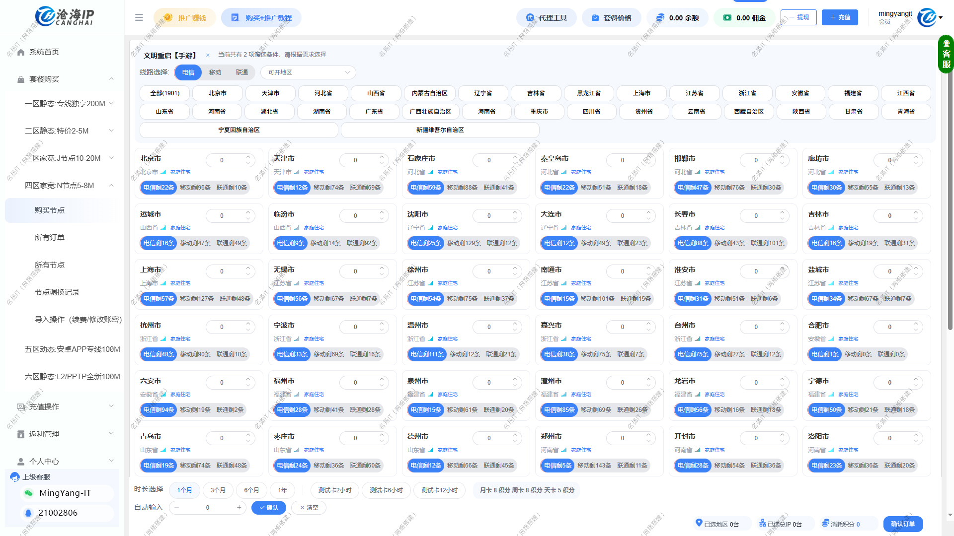
Task: Open 代理工具 proxy tool button
Action: click(547, 17)
